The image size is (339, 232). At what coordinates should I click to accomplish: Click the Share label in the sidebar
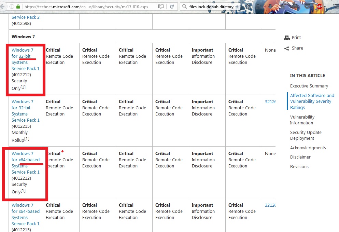297,48
